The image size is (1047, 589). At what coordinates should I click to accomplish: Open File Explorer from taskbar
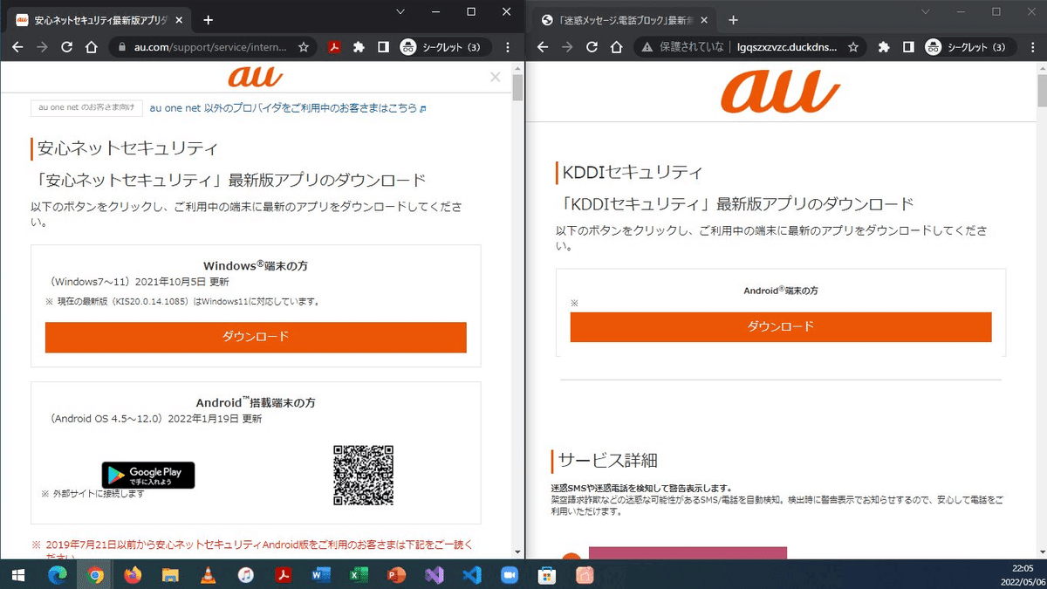tap(170, 575)
